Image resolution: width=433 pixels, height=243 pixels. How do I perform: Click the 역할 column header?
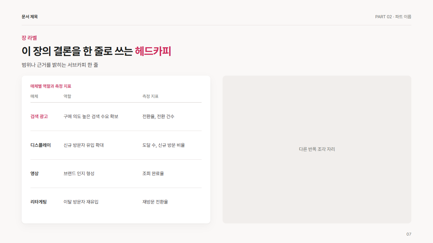pos(67,96)
